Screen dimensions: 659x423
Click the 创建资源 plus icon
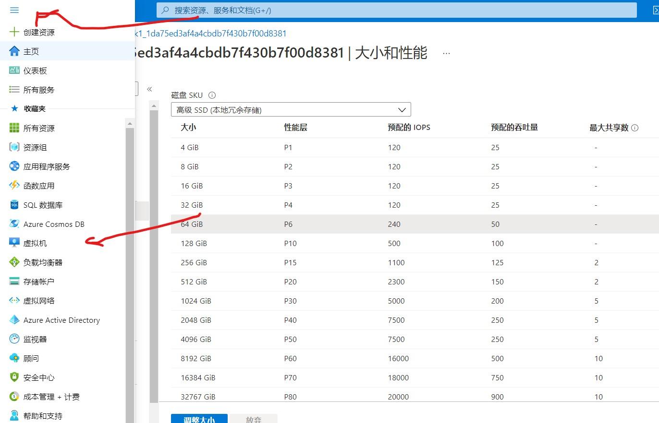tap(14, 32)
